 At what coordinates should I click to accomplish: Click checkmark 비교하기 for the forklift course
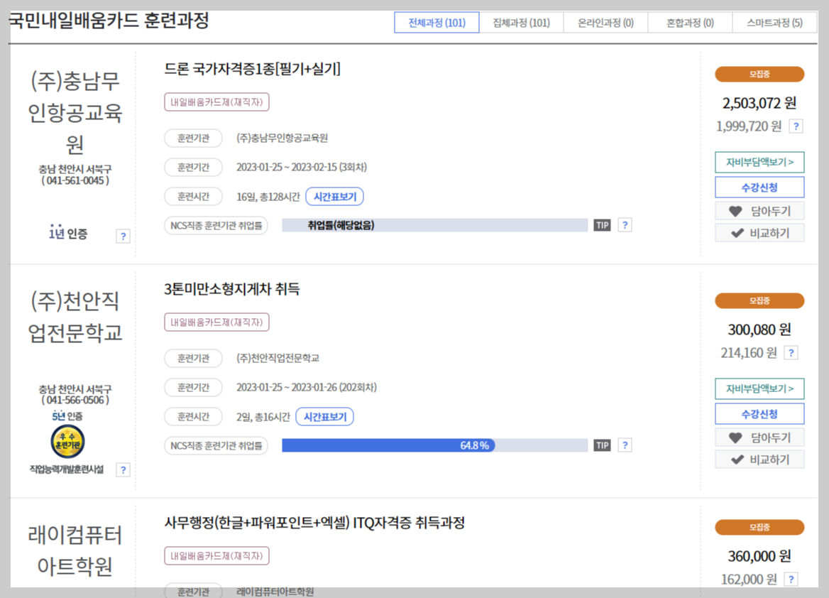click(x=759, y=460)
